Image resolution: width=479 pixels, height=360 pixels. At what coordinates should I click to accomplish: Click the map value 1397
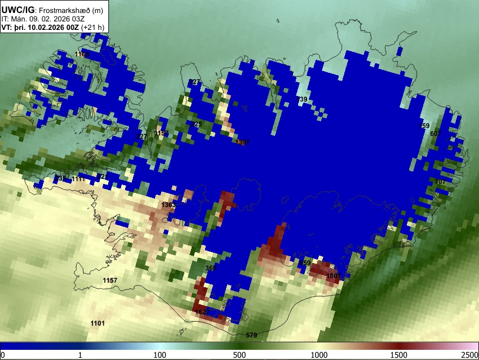(242, 142)
